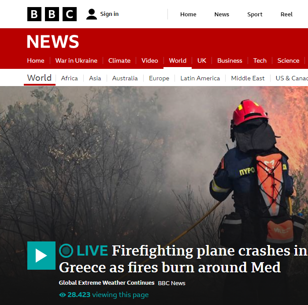Select Latin America region link
308x305 pixels.
(200, 78)
